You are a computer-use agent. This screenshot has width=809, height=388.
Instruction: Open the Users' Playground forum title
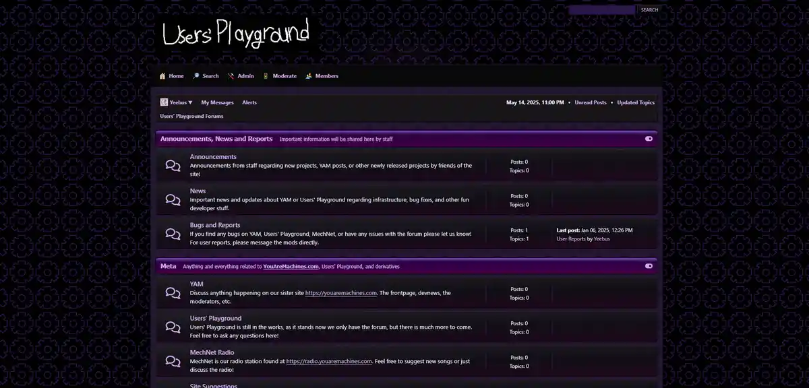[x=216, y=318]
